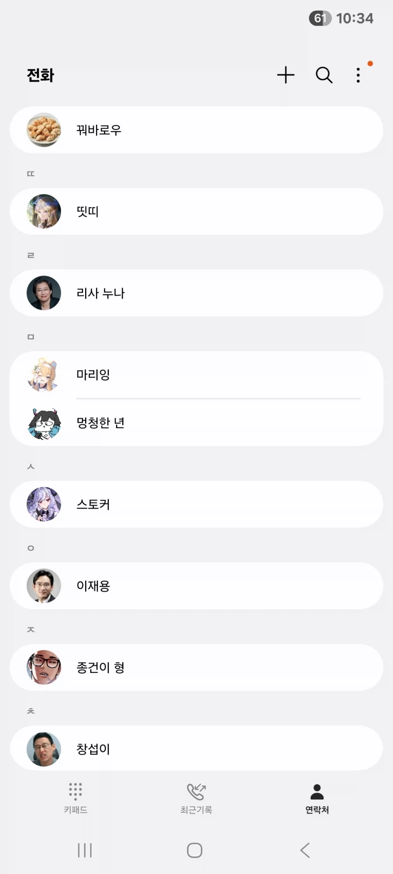Open the three-dot overflow menu
393x874 pixels.
(x=358, y=75)
